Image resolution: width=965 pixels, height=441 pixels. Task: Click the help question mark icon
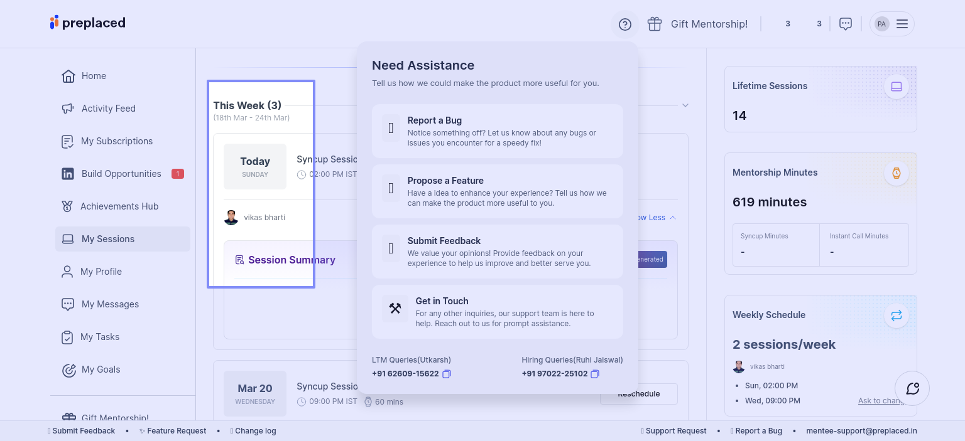click(624, 24)
